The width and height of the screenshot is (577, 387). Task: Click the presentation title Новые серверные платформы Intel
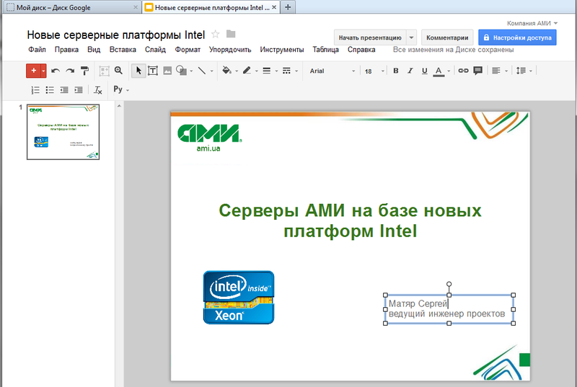tap(116, 35)
